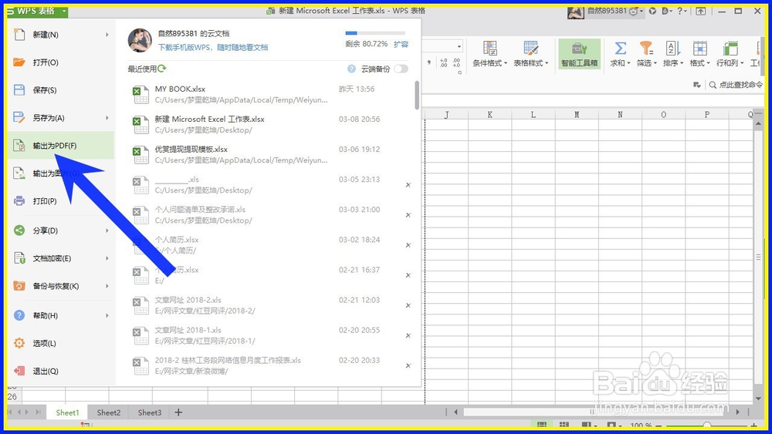Screen dimensions: 772x434
Task: Click the 格式 ribbon icon
Action: tap(699, 48)
